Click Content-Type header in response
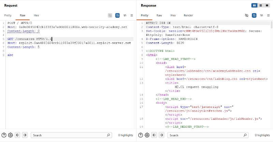This screenshot has height=142, width=273. pos(182,27)
